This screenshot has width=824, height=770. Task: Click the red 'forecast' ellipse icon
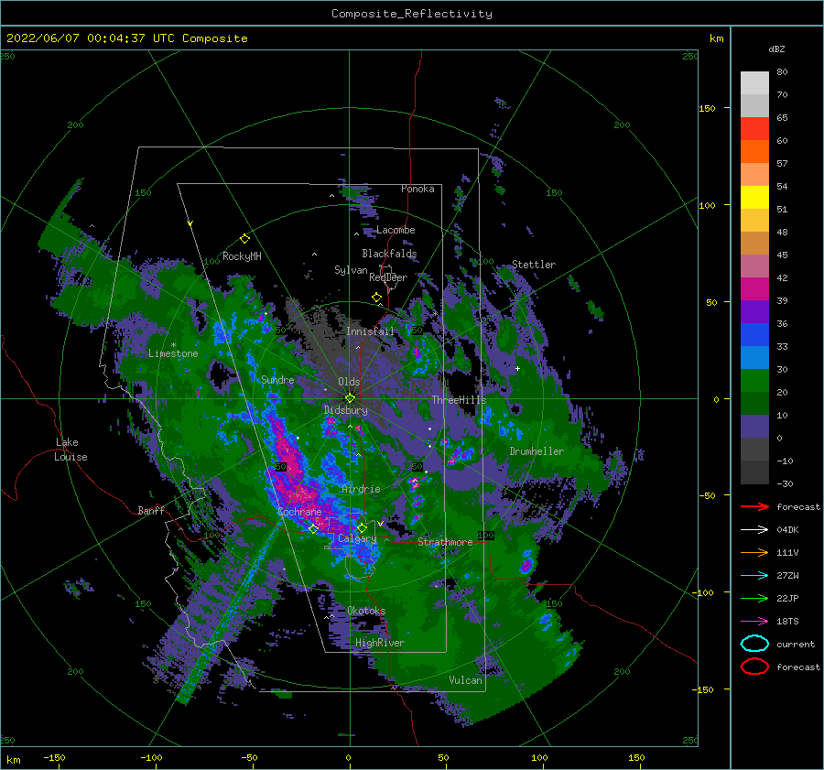[754, 667]
